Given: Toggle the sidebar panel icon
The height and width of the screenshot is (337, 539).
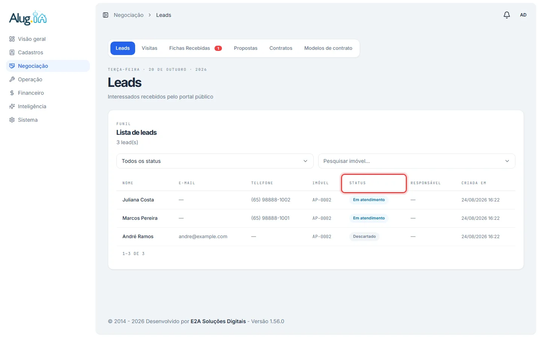Looking at the screenshot, I should [106, 15].
